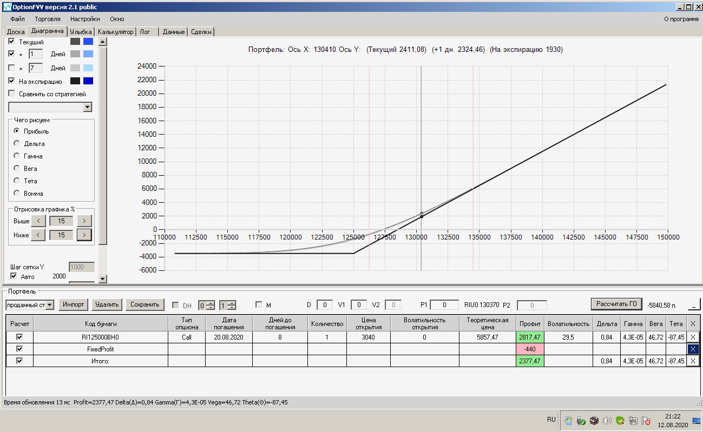703x432 pixels.
Task: Click the OptionFVV app icon in title bar
Action: point(7,8)
